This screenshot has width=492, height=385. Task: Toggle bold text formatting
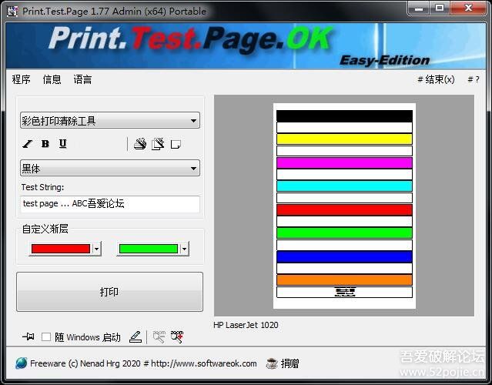[45, 144]
